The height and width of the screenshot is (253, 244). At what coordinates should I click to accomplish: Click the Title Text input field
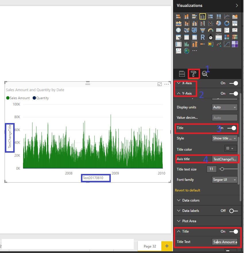click(x=225, y=242)
